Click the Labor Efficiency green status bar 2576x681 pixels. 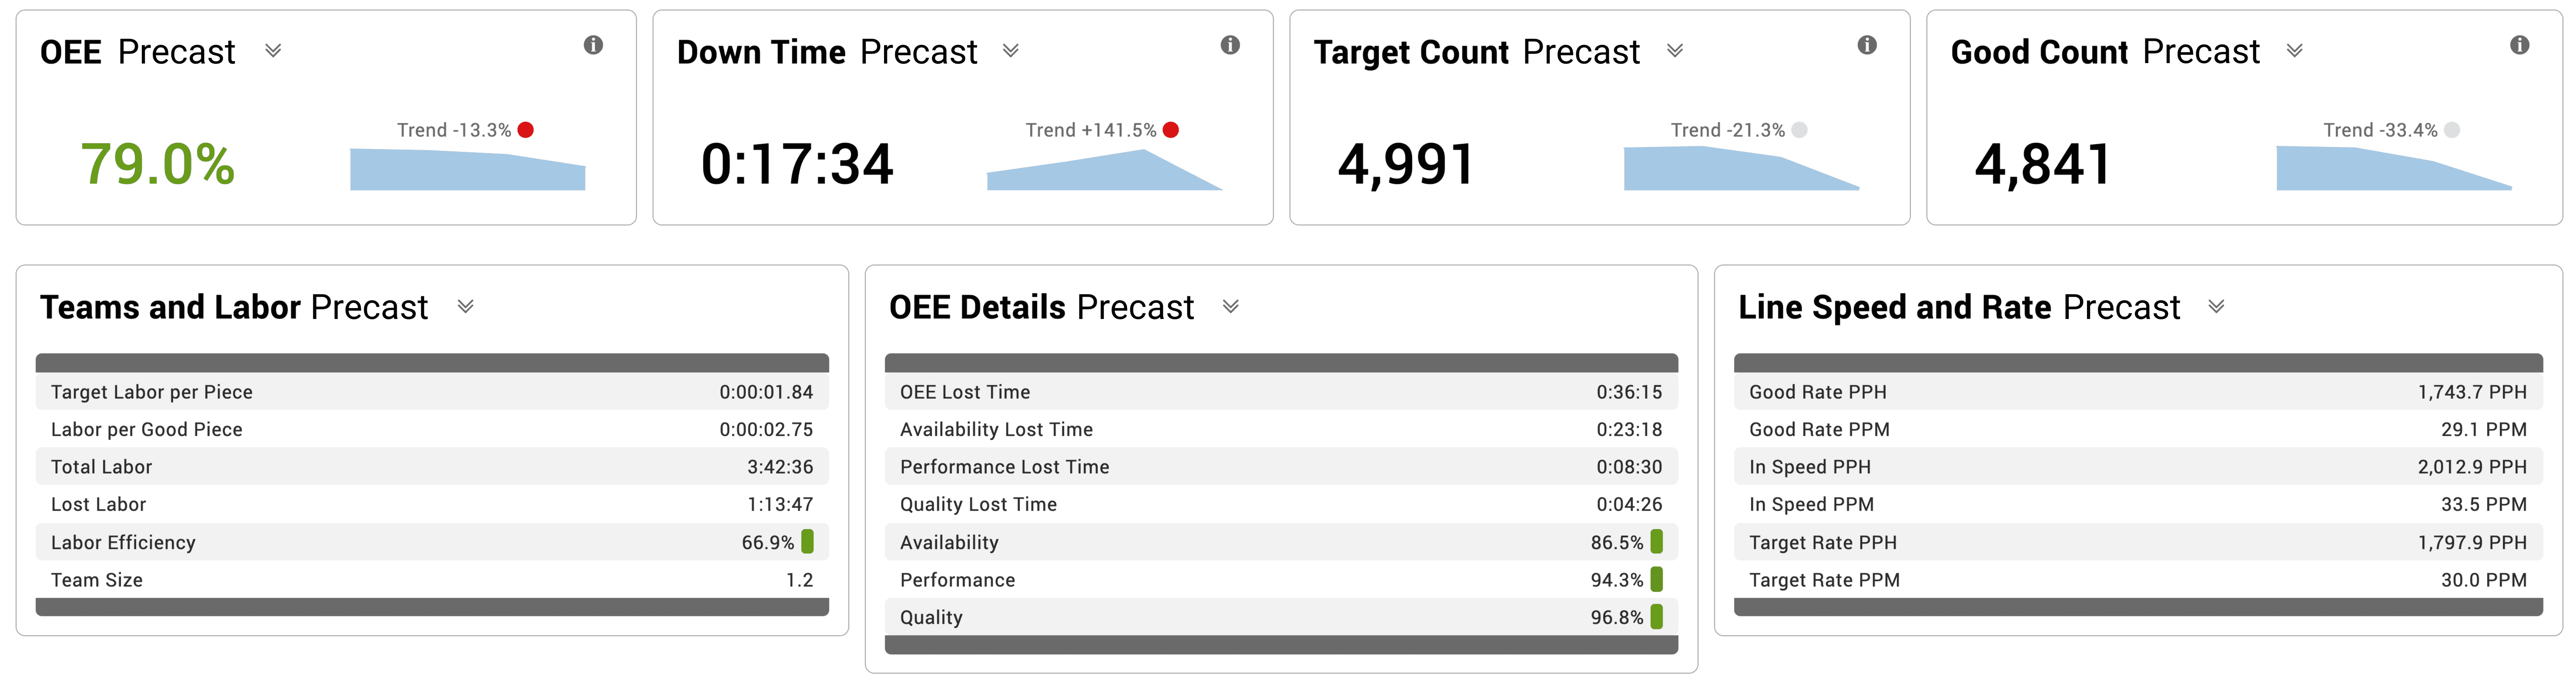tap(808, 542)
